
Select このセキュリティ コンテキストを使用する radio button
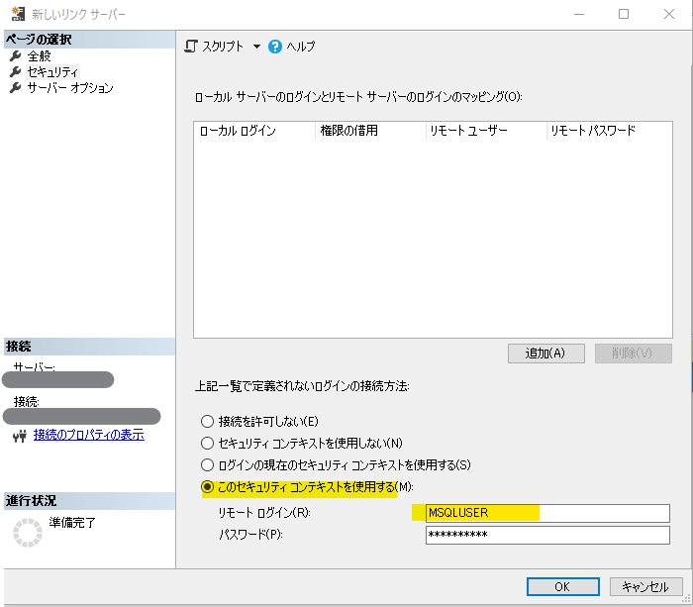click(208, 487)
